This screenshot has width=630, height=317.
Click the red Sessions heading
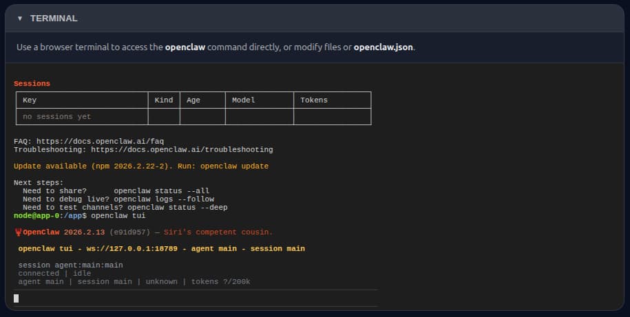(32, 83)
